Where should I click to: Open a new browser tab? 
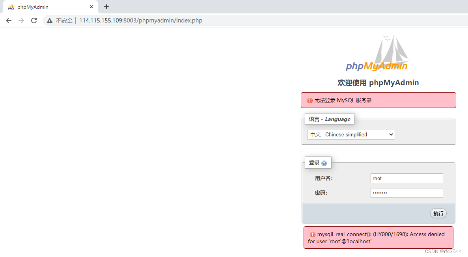106,7
